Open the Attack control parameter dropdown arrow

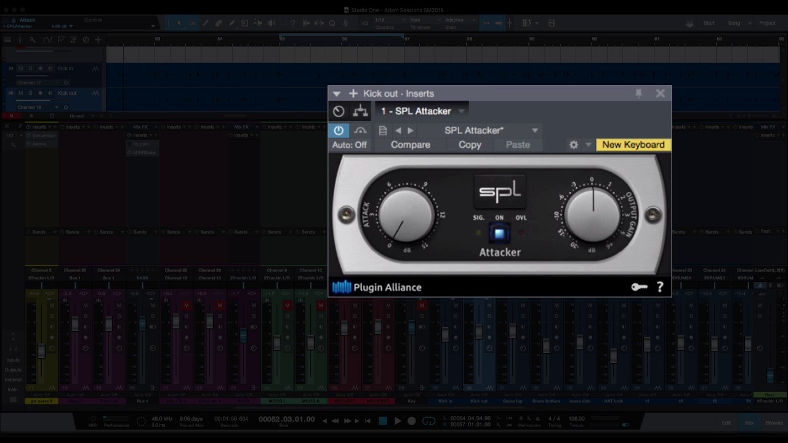[153, 26]
